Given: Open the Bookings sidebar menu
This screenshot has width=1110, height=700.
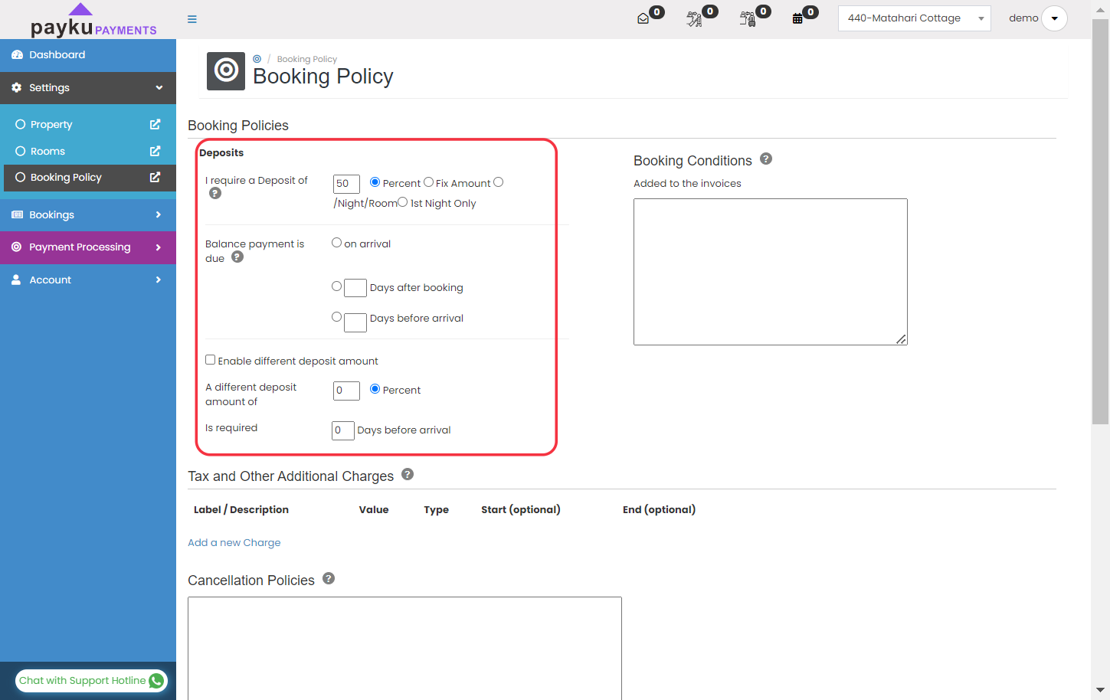Looking at the screenshot, I should tap(88, 215).
